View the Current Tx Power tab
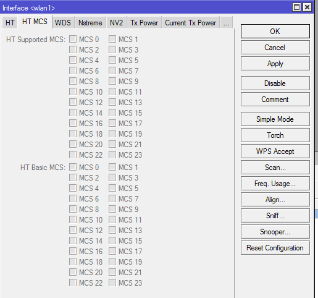This screenshot has width=318, height=298. 191,23
